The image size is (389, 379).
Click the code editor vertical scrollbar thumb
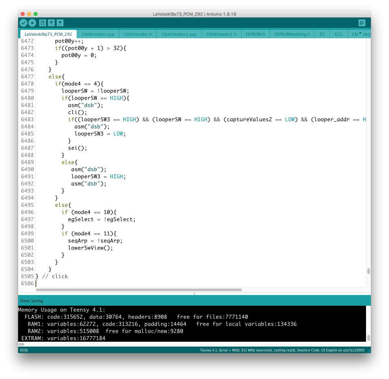point(368,271)
